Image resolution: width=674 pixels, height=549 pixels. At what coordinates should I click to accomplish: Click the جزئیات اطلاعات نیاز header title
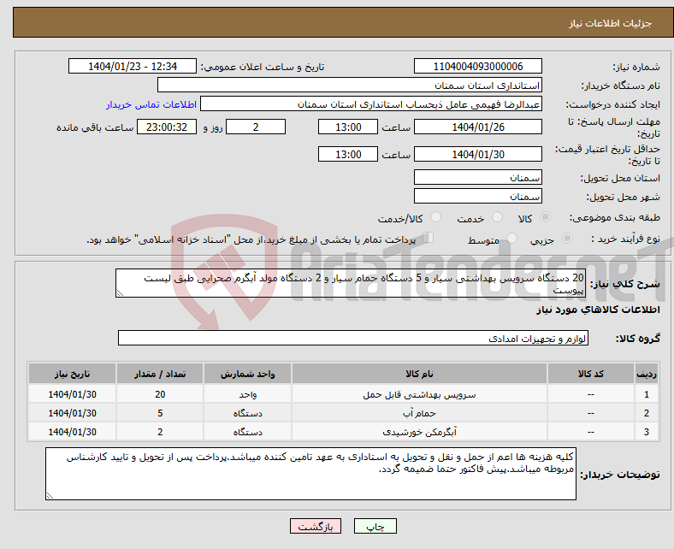pos(611,23)
